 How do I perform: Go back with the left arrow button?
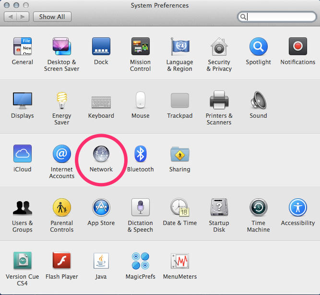[11, 17]
